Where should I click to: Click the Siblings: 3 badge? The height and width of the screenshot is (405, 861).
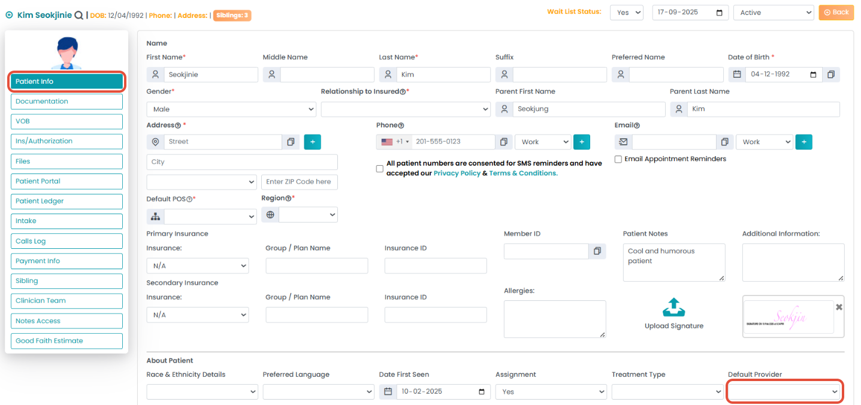click(x=233, y=16)
